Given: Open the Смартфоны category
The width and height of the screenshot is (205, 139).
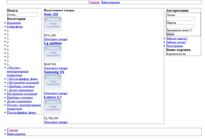Looking at the screenshot, I should (x=15, y=27).
